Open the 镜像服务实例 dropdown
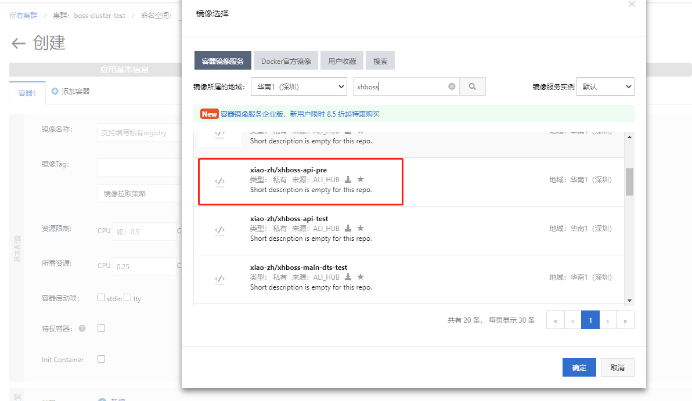This screenshot has height=401, width=692. tap(605, 86)
